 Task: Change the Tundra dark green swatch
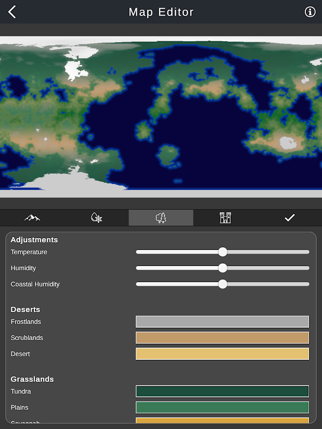(222, 391)
